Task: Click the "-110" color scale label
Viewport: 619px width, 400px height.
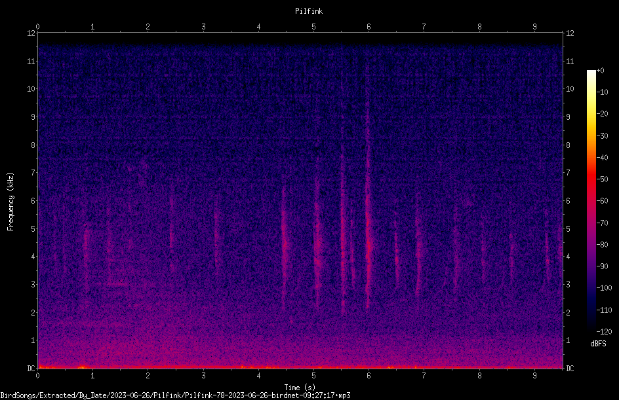Action: click(x=604, y=310)
